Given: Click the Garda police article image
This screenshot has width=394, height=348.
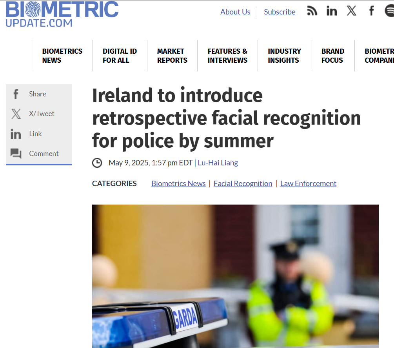Looking at the screenshot, I should coord(235,276).
